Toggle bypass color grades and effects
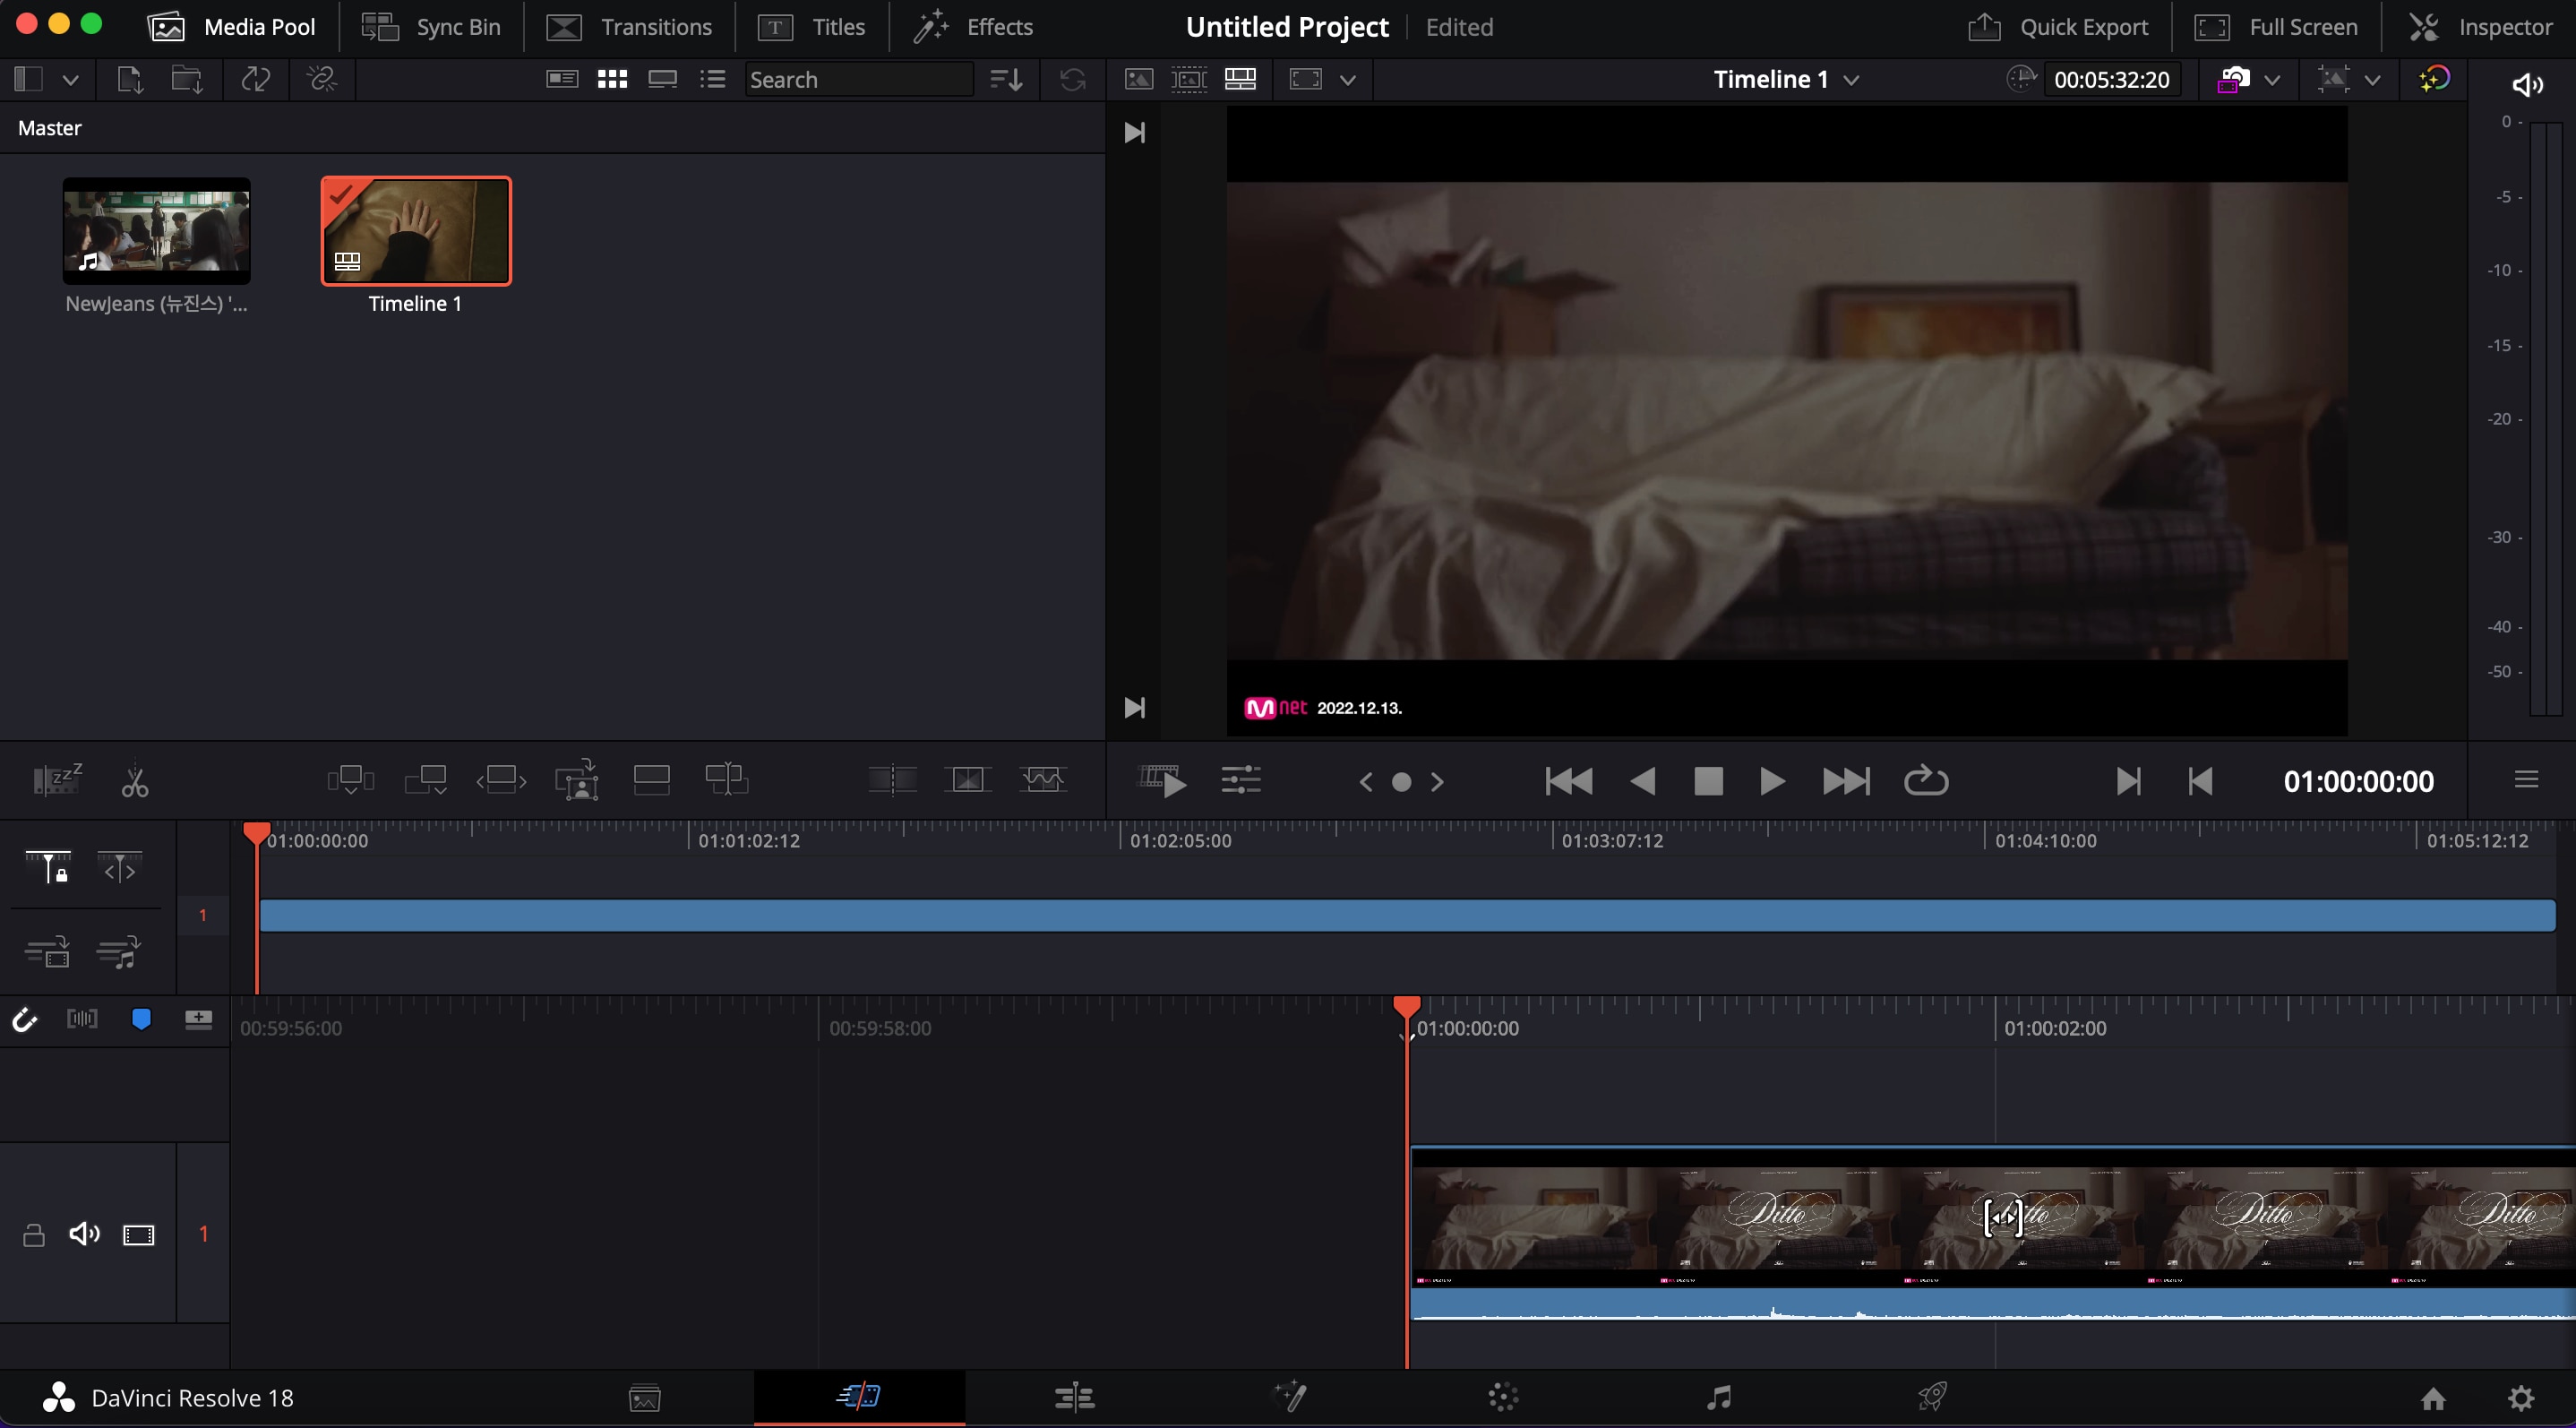This screenshot has width=2576, height=1428. (x=2434, y=79)
